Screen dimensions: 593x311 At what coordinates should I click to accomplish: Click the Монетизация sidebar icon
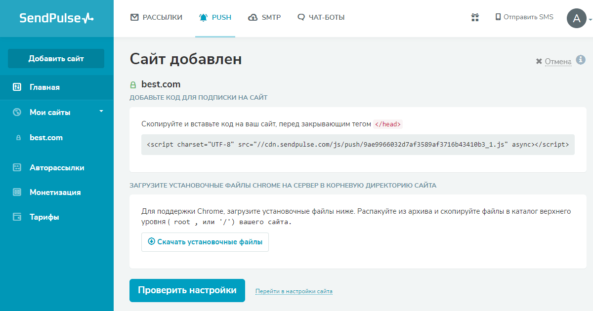pyautogui.click(x=17, y=193)
